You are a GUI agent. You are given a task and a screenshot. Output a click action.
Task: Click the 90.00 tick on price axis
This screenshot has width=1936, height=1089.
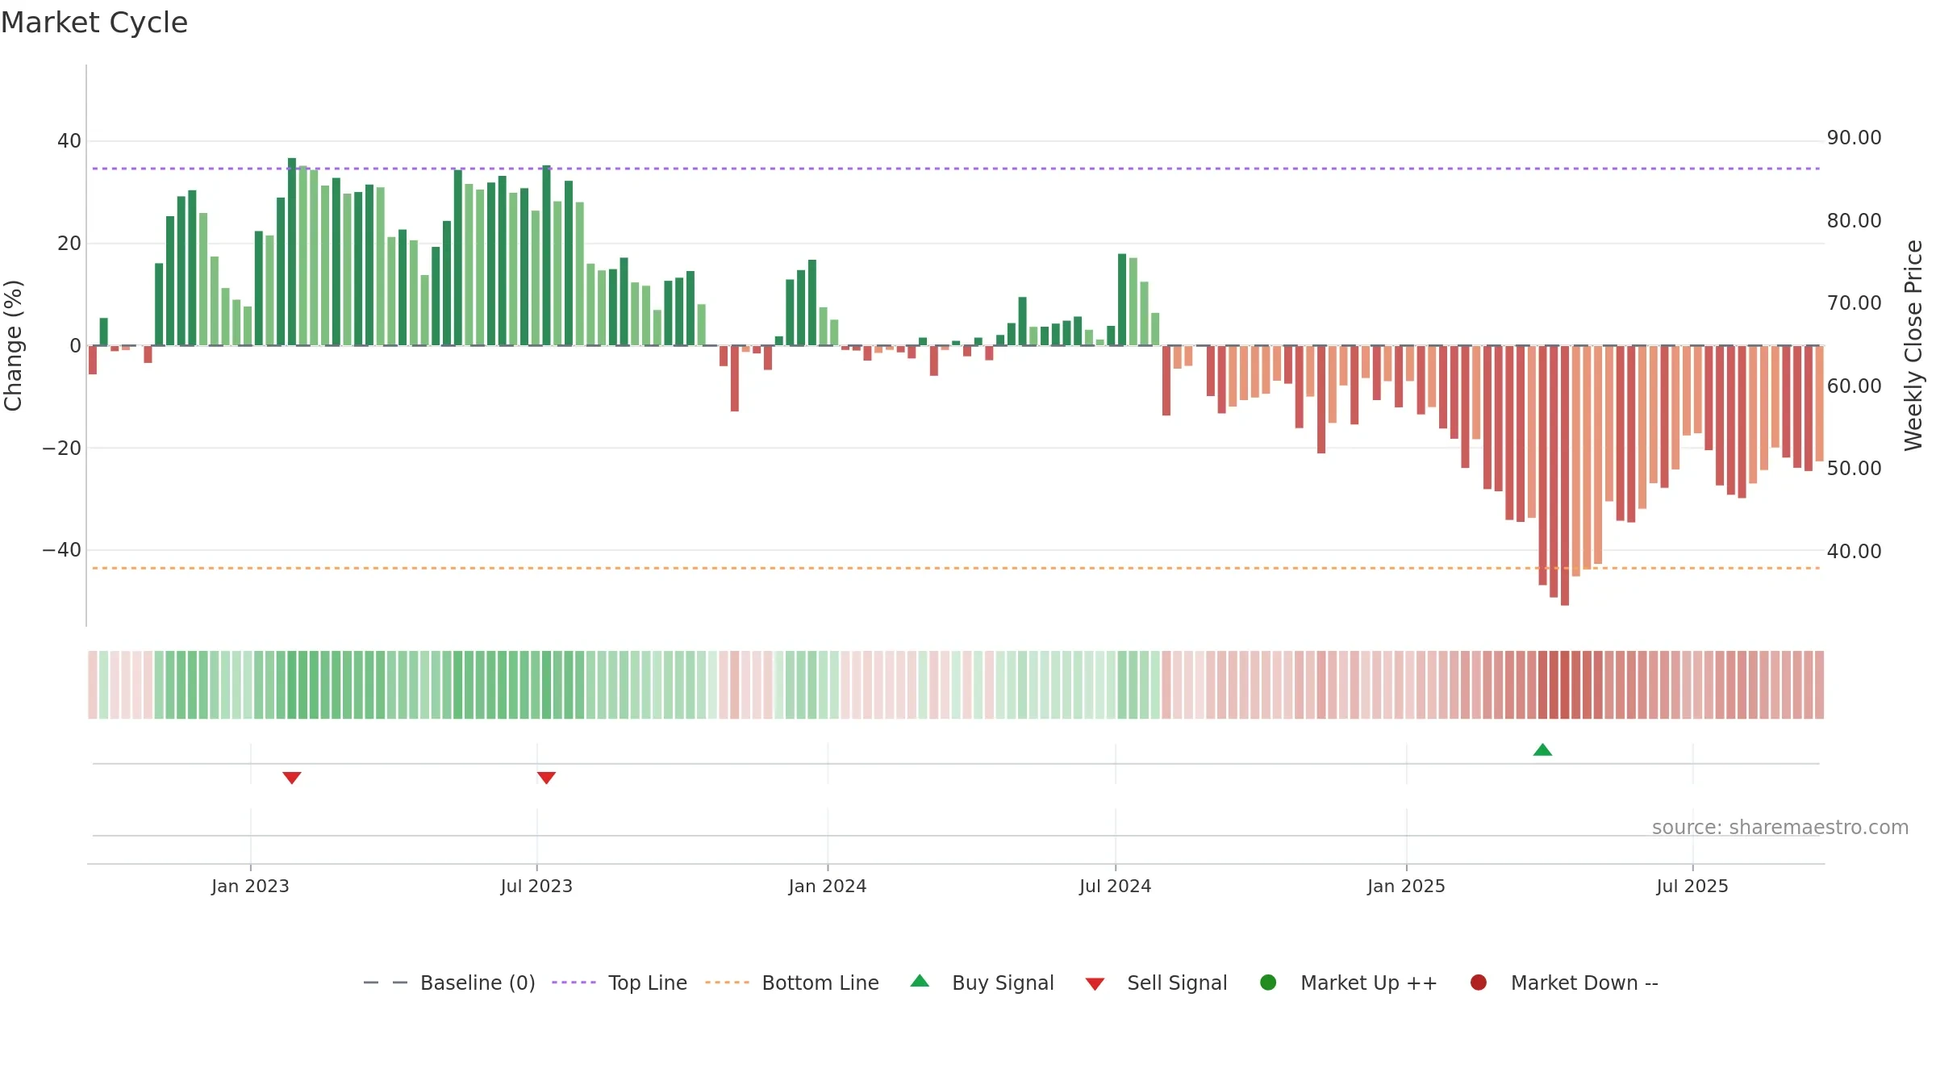(1854, 138)
